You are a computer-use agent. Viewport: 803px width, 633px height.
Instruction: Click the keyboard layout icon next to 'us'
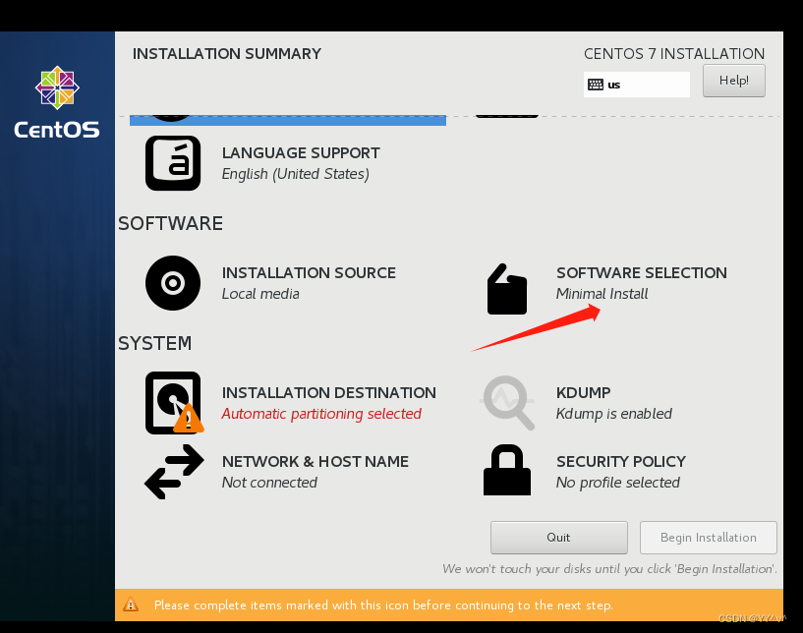[x=595, y=85]
